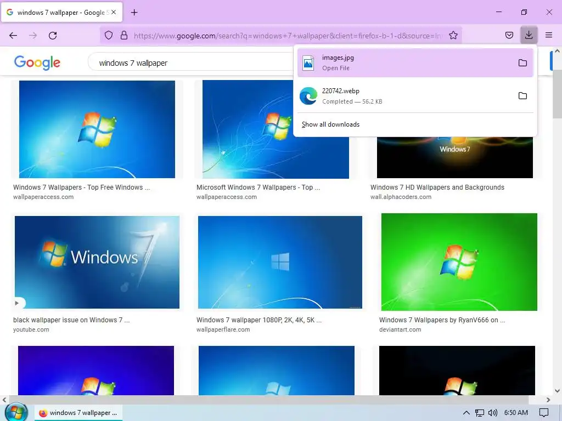Click youtube.com source text
This screenshot has height=421, width=562.
(31, 329)
